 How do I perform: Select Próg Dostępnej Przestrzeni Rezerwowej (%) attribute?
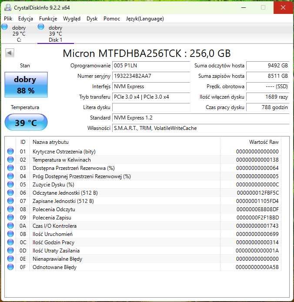point(82,176)
